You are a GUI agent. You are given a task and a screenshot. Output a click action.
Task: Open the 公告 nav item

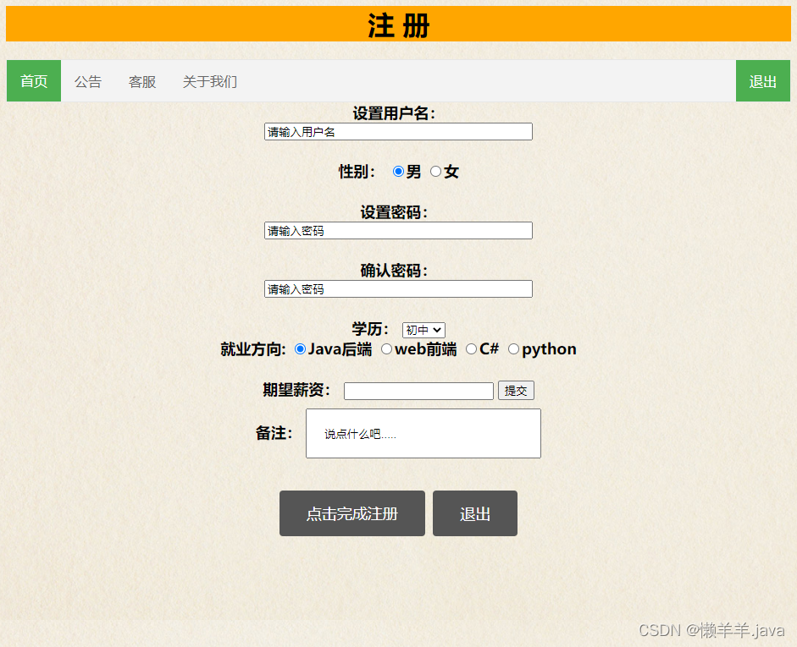88,81
